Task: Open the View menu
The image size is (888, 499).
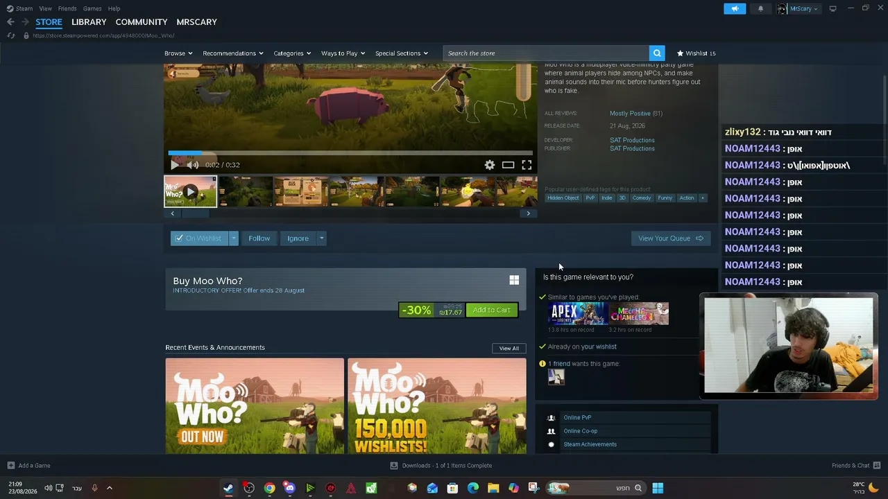Action: point(45,8)
